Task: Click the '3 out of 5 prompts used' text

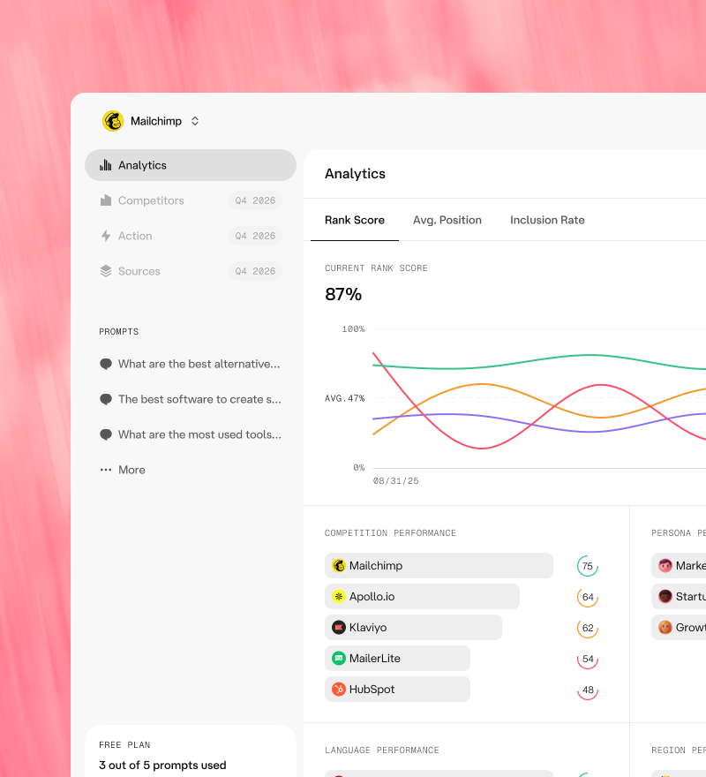Action: click(x=162, y=766)
